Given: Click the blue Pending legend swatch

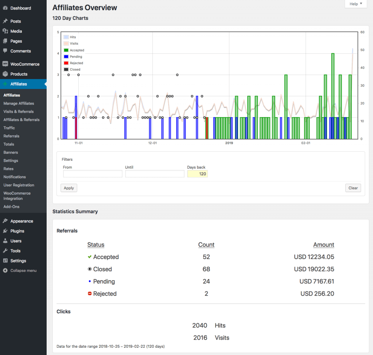Looking at the screenshot, I should pyautogui.click(x=66, y=56).
